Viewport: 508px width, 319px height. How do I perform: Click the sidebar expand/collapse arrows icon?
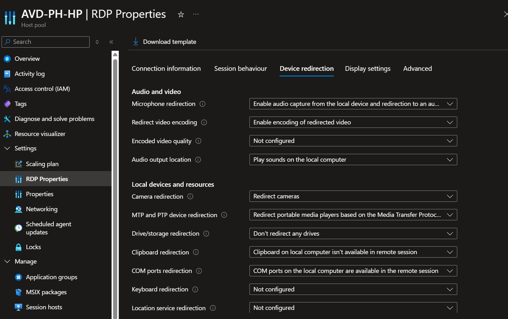point(97,42)
